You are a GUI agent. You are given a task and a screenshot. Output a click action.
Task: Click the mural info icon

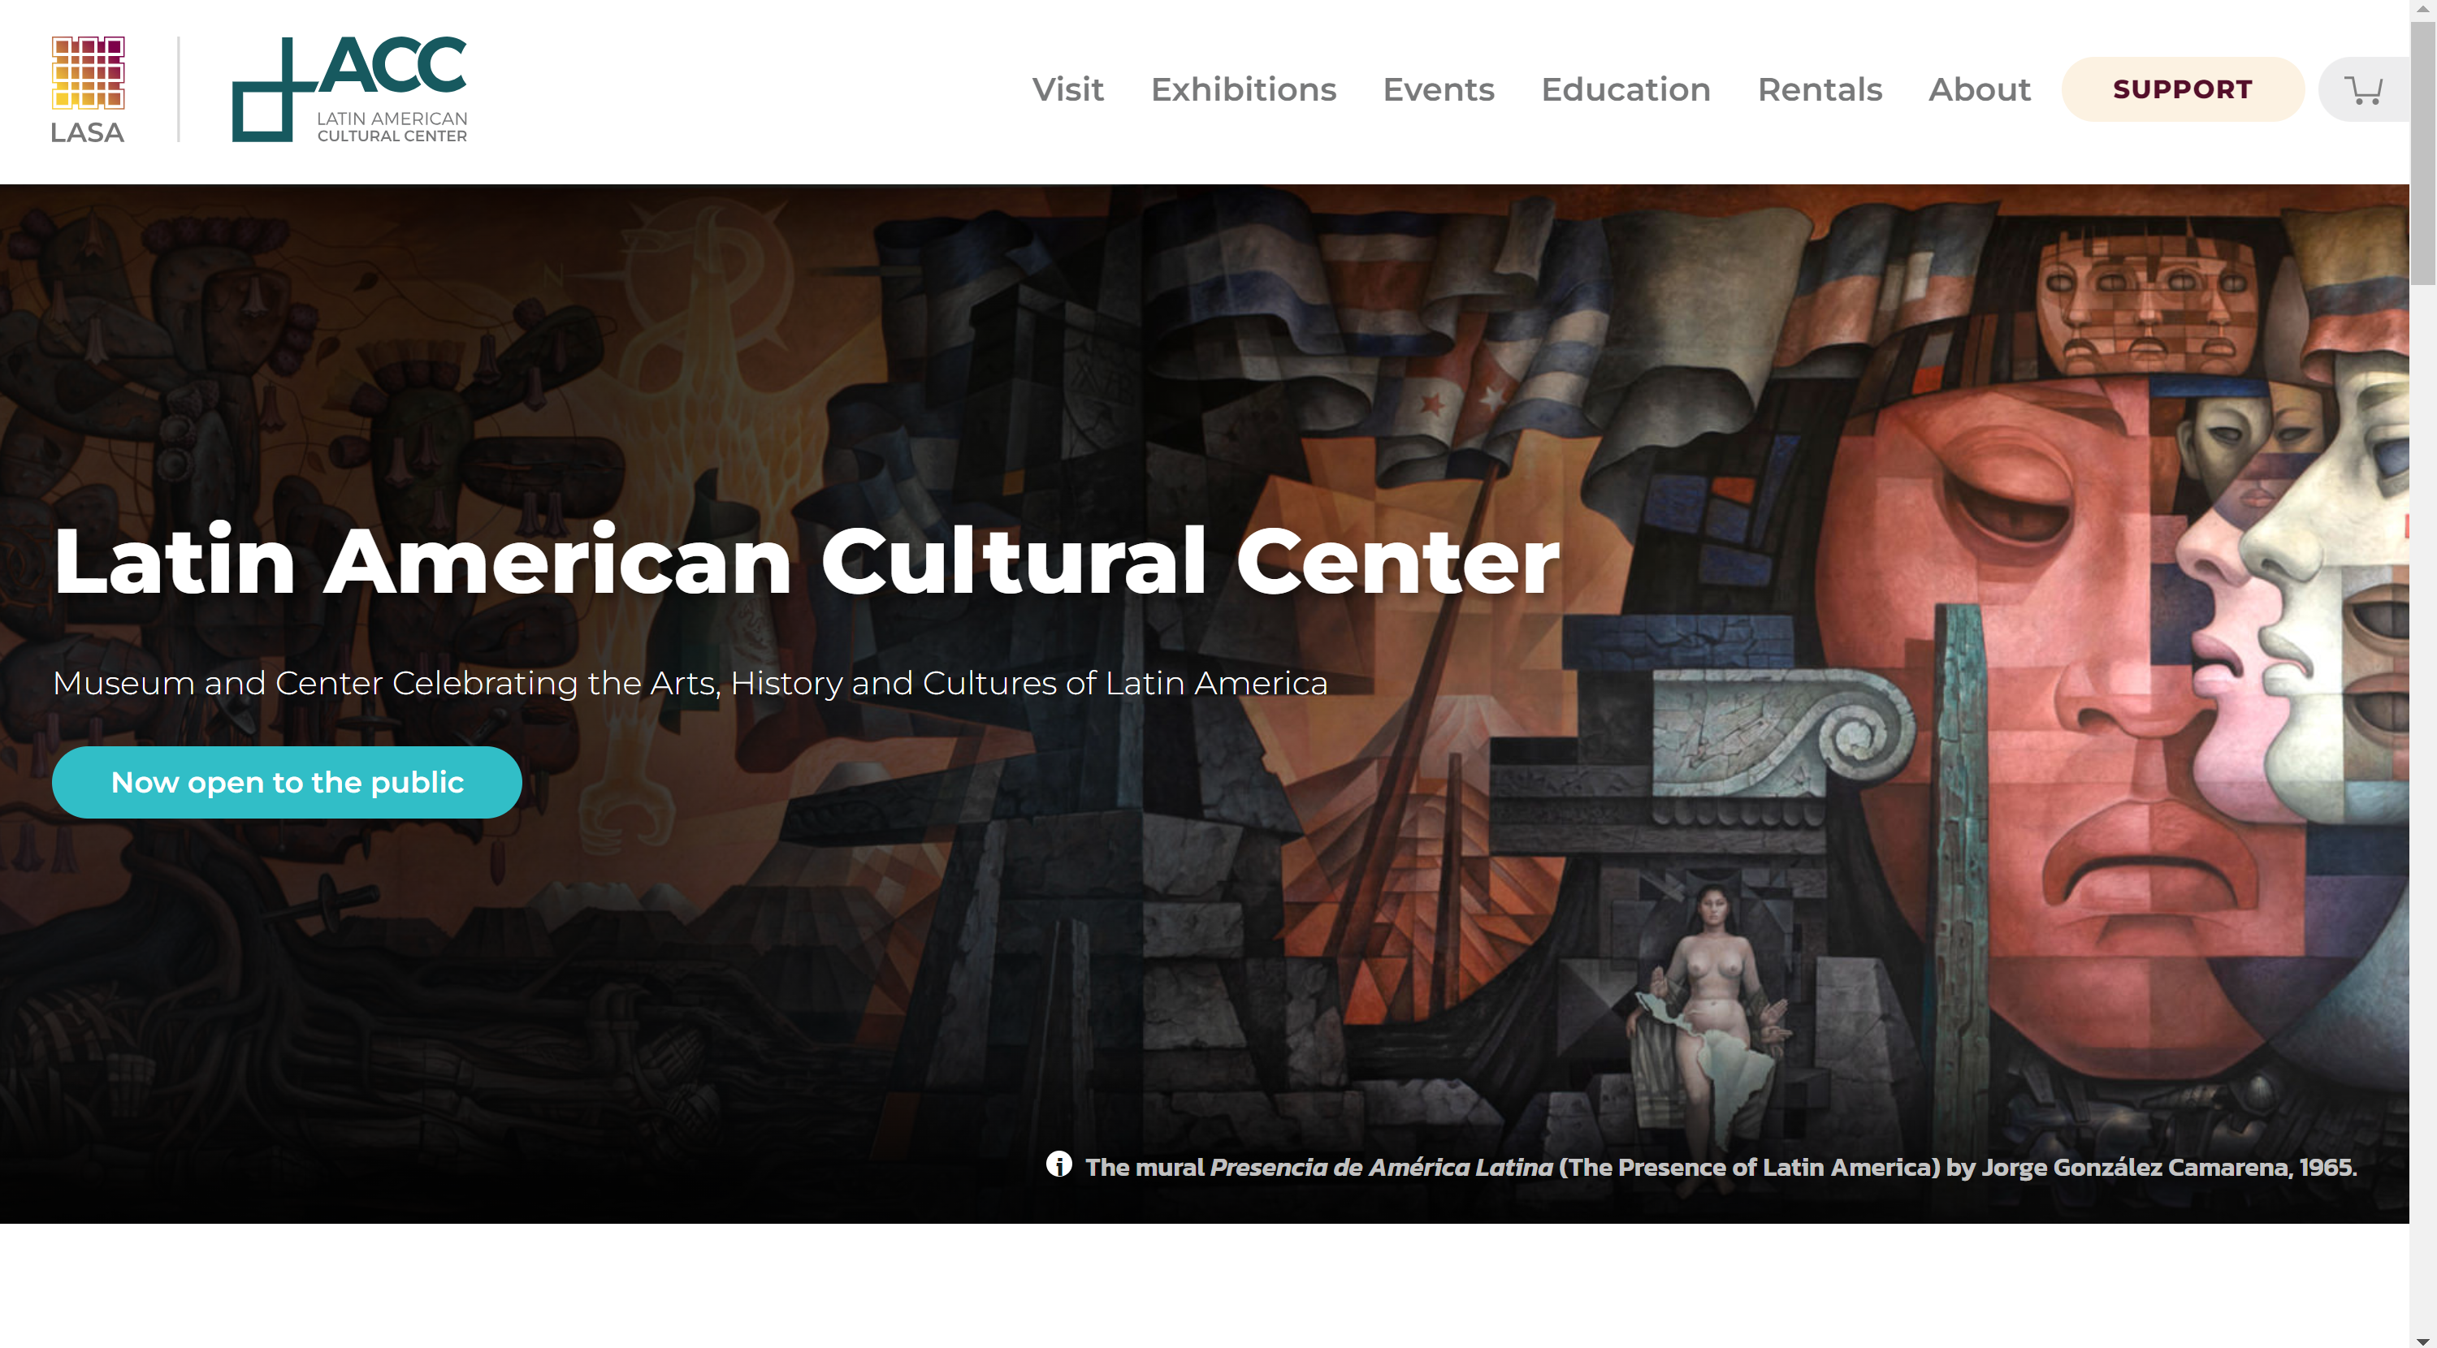point(1058,1164)
